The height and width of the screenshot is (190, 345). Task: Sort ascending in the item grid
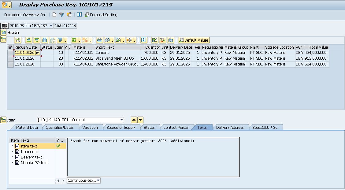29,40
